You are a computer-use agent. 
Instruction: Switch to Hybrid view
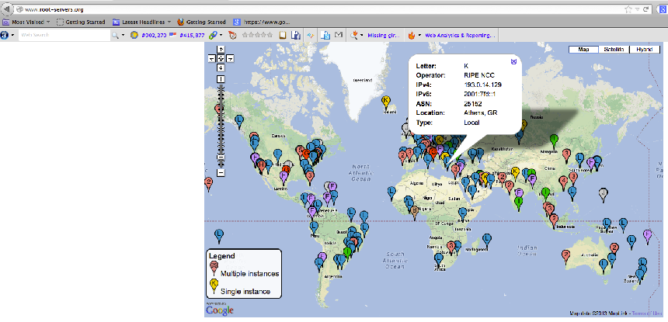point(645,50)
